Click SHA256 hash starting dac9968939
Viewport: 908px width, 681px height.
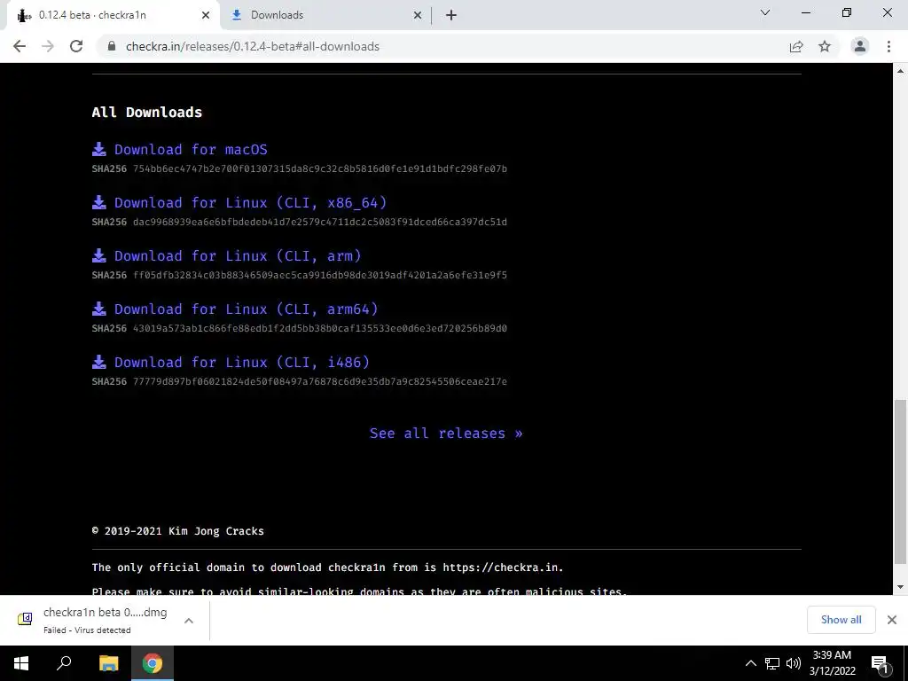[319, 222]
